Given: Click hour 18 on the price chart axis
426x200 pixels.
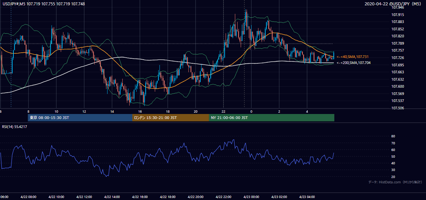Looking at the screenshot, I should pos(168,112).
